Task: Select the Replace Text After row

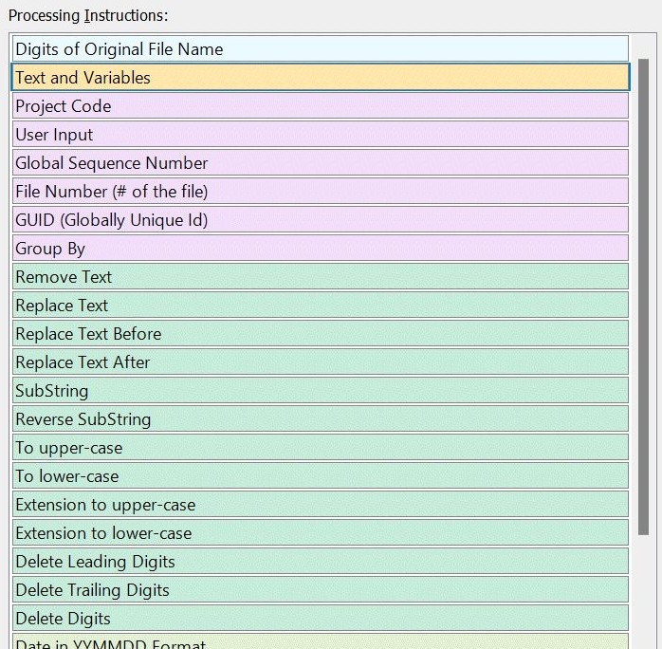Action: tap(321, 362)
